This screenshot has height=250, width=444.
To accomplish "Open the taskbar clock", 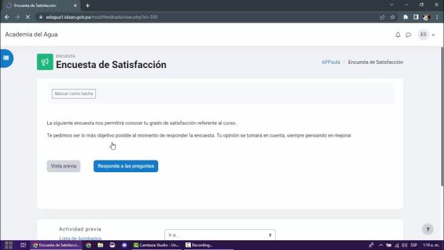I will [x=431, y=245].
